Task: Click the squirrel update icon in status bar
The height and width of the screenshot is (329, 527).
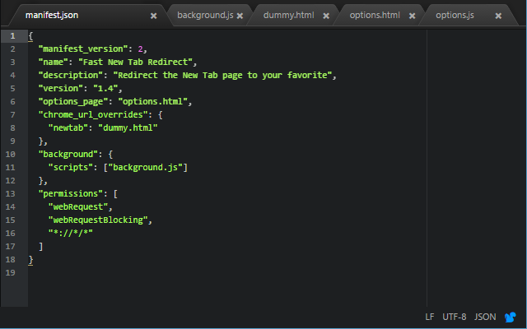Action: click(511, 317)
